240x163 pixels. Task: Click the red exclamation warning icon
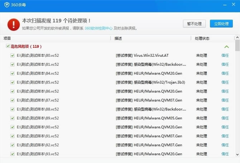14,25
